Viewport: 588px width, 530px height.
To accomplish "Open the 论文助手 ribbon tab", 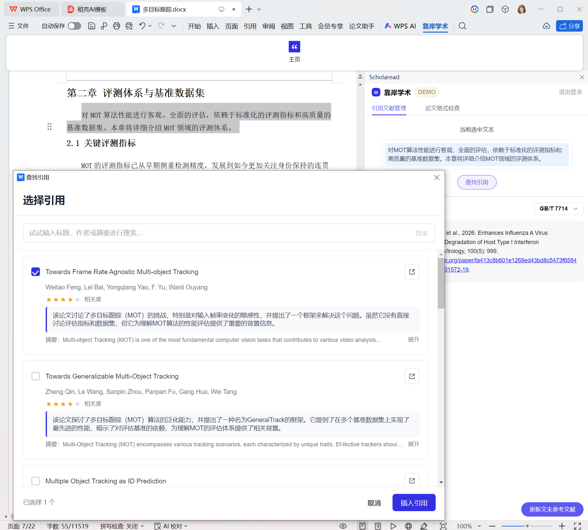I will click(x=362, y=26).
